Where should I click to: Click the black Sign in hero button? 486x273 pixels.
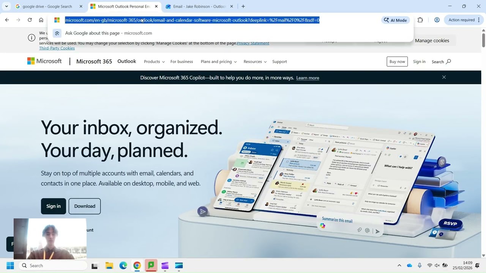click(x=54, y=206)
